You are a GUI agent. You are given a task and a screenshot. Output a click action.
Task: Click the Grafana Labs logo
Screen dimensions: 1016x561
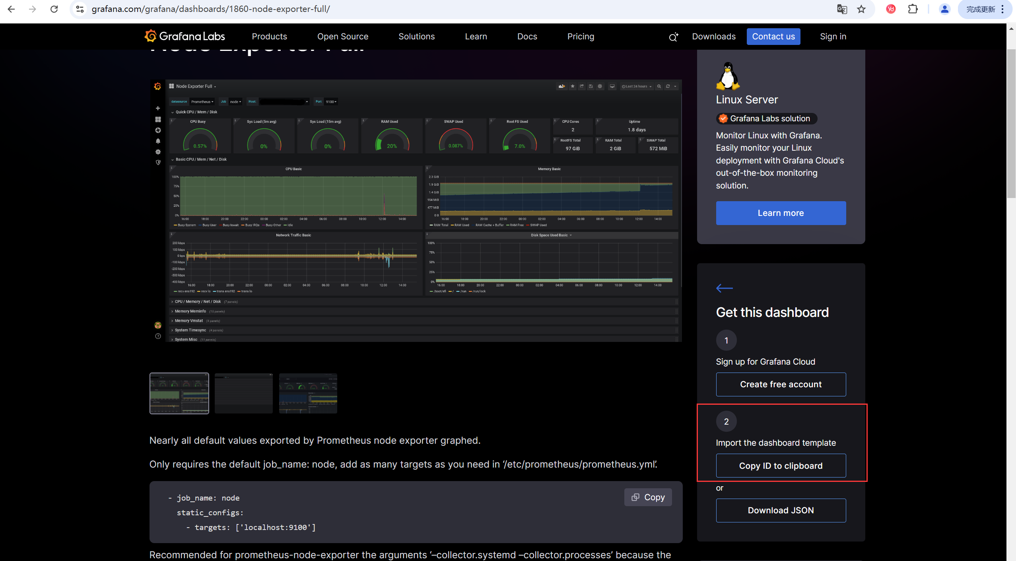click(185, 36)
